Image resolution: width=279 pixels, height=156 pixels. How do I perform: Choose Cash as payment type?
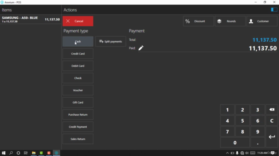click(x=78, y=42)
